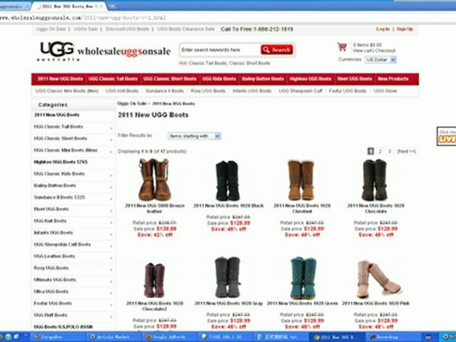Screen dimensions: 456x342
Task: Open 'Sundance II Boots 5325' sidebar category
Action: [x=59, y=197]
